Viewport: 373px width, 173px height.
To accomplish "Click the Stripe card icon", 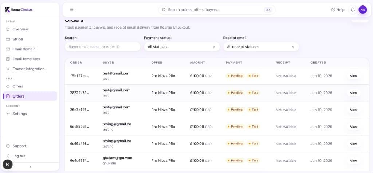I will tap(8, 39).
